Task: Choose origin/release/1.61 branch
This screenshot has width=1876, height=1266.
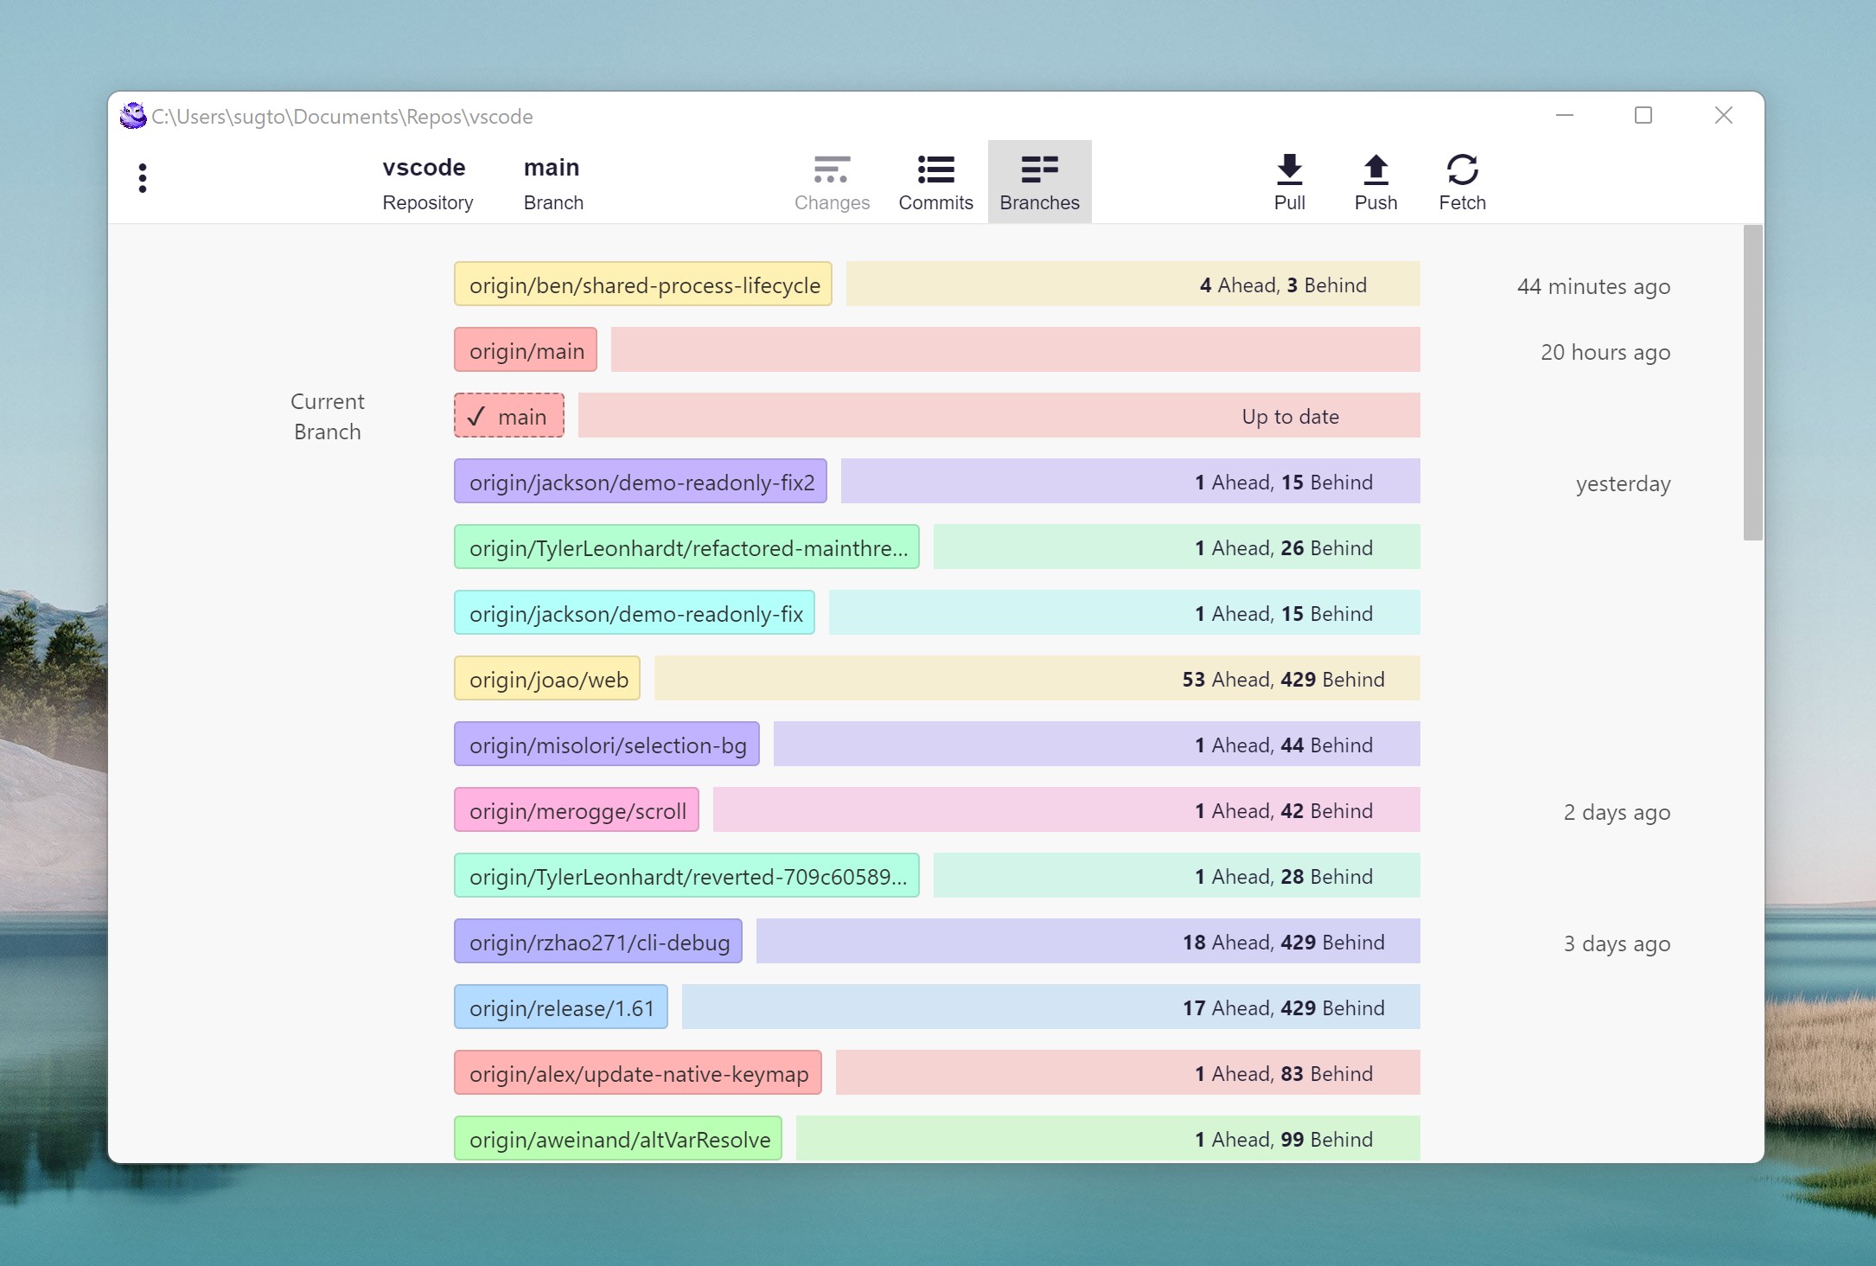Action: point(561,1007)
